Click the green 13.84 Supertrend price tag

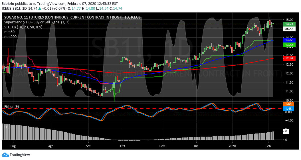(288, 45)
